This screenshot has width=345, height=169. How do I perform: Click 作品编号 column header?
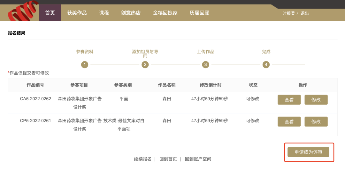click(x=35, y=85)
